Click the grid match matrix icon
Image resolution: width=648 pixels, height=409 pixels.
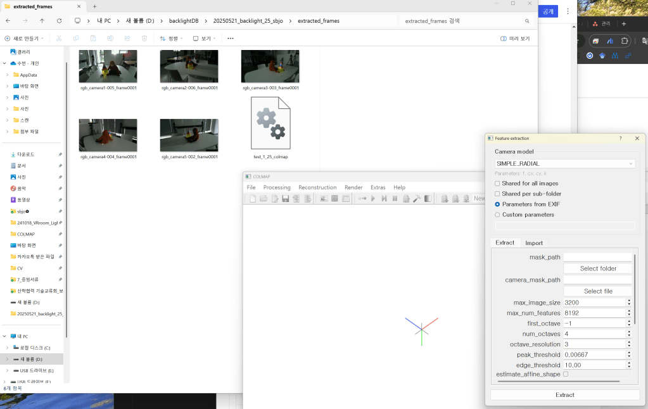(334, 199)
